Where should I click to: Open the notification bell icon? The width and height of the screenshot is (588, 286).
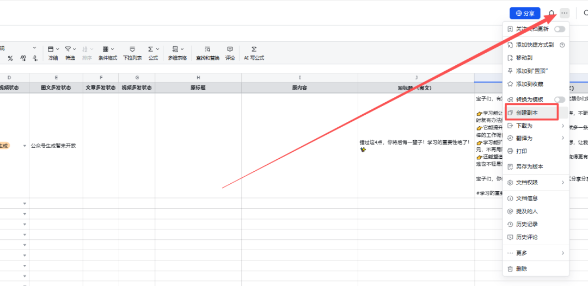point(551,14)
